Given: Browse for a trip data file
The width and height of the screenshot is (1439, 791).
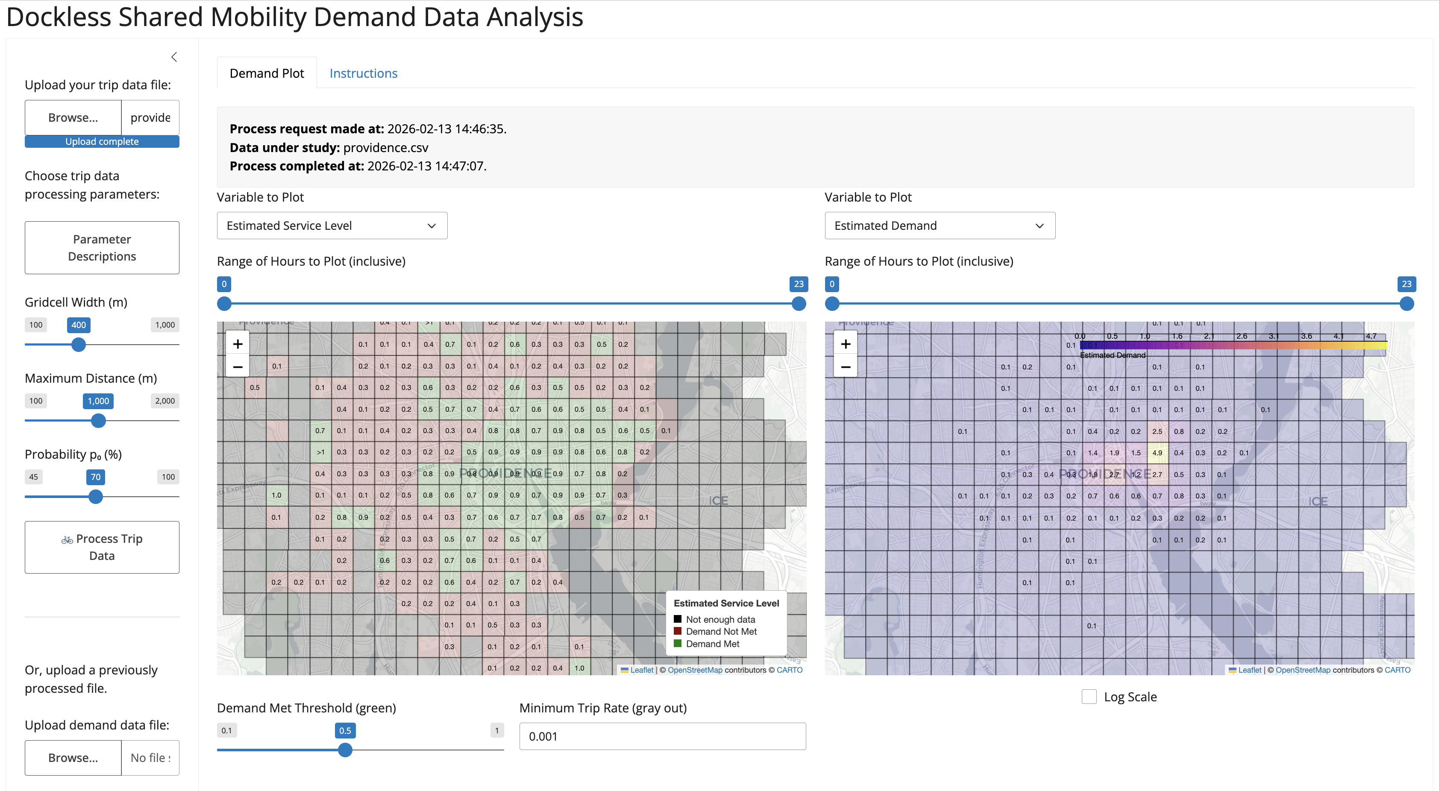Looking at the screenshot, I should 73,117.
